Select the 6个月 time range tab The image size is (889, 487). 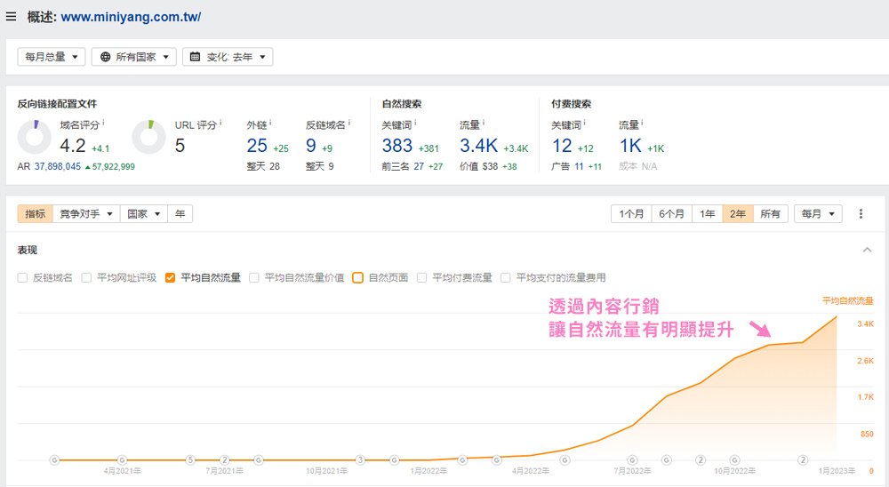click(671, 214)
